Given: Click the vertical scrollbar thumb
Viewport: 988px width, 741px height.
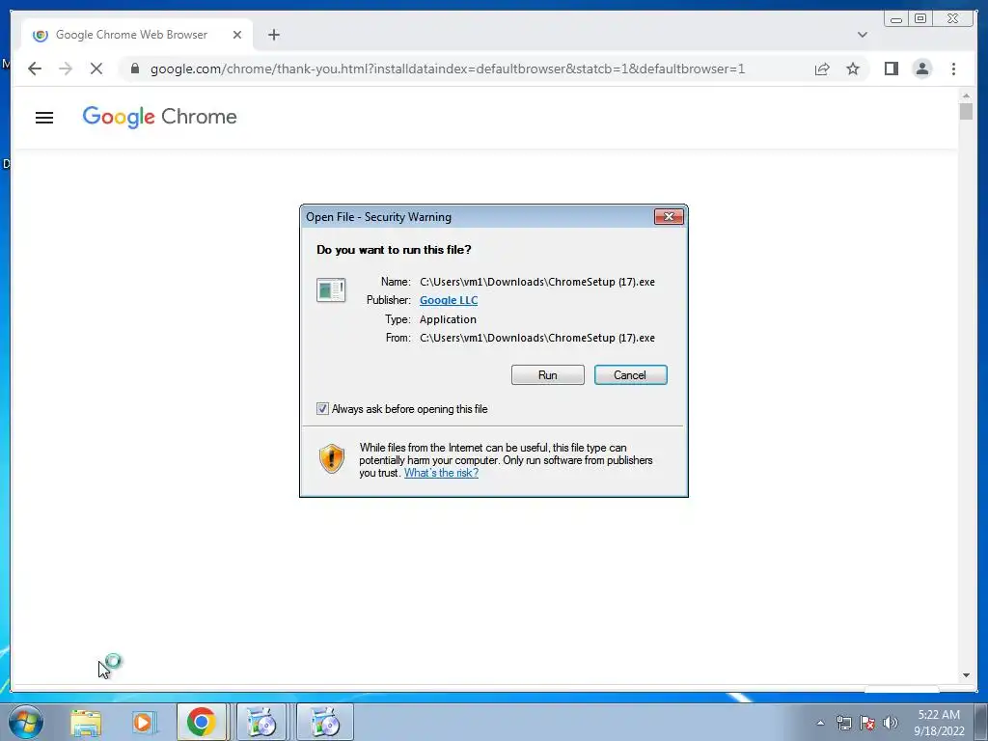Looking at the screenshot, I should tap(966, 111).
